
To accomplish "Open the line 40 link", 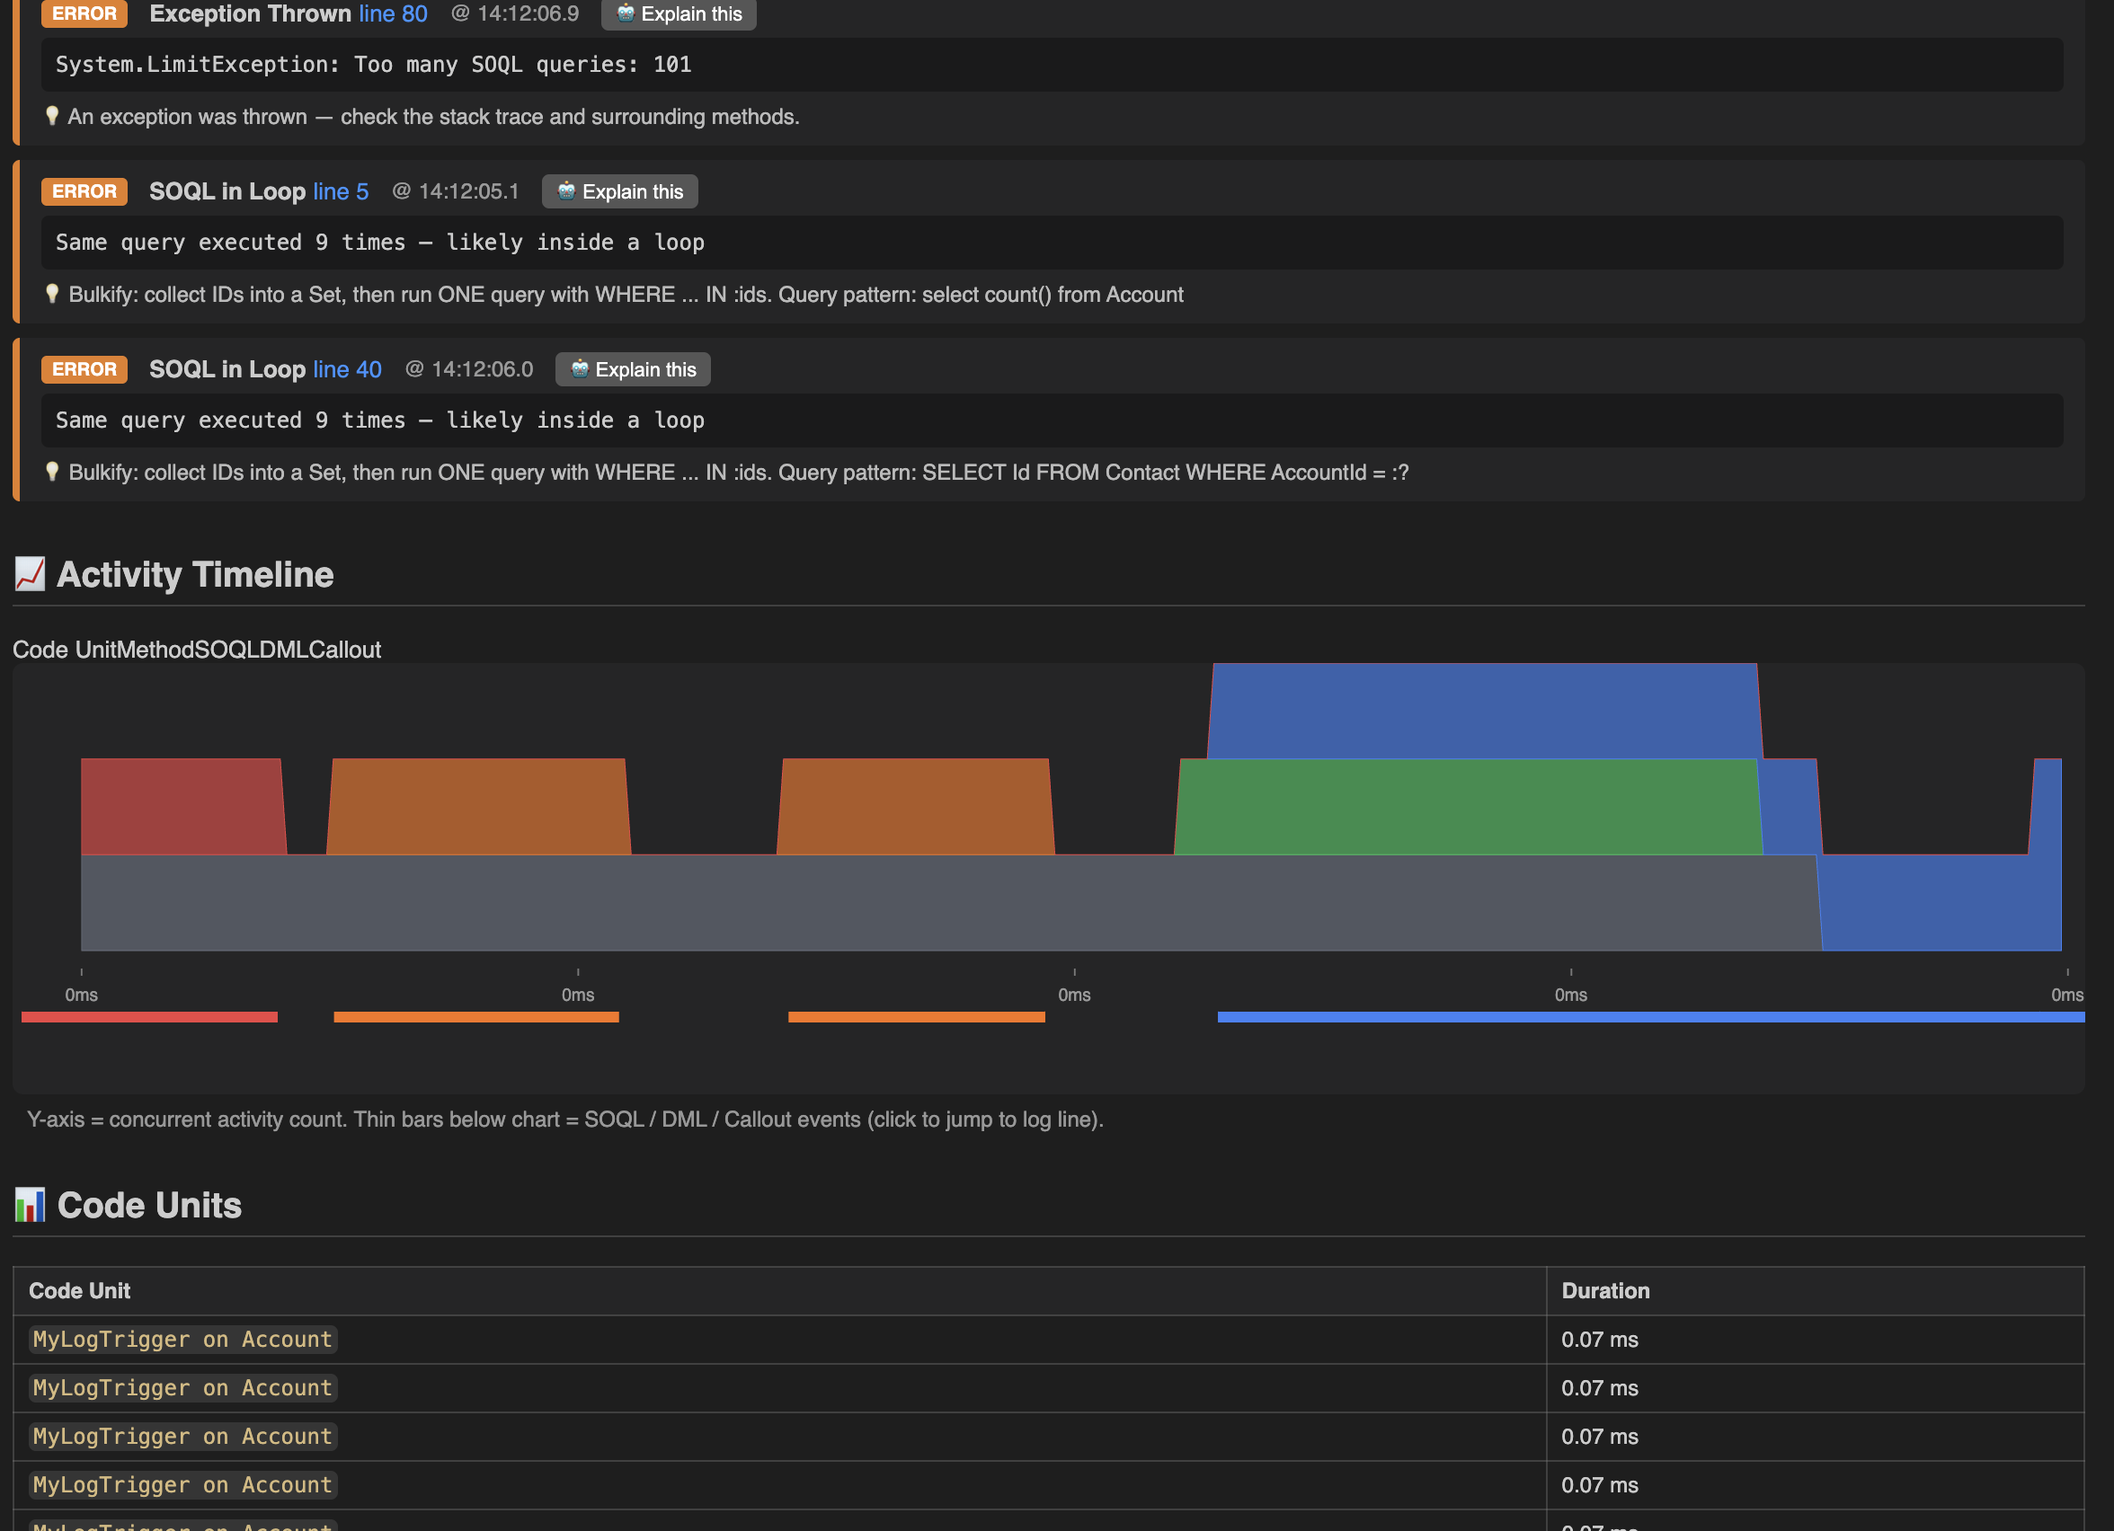I will tap(348, 369).
